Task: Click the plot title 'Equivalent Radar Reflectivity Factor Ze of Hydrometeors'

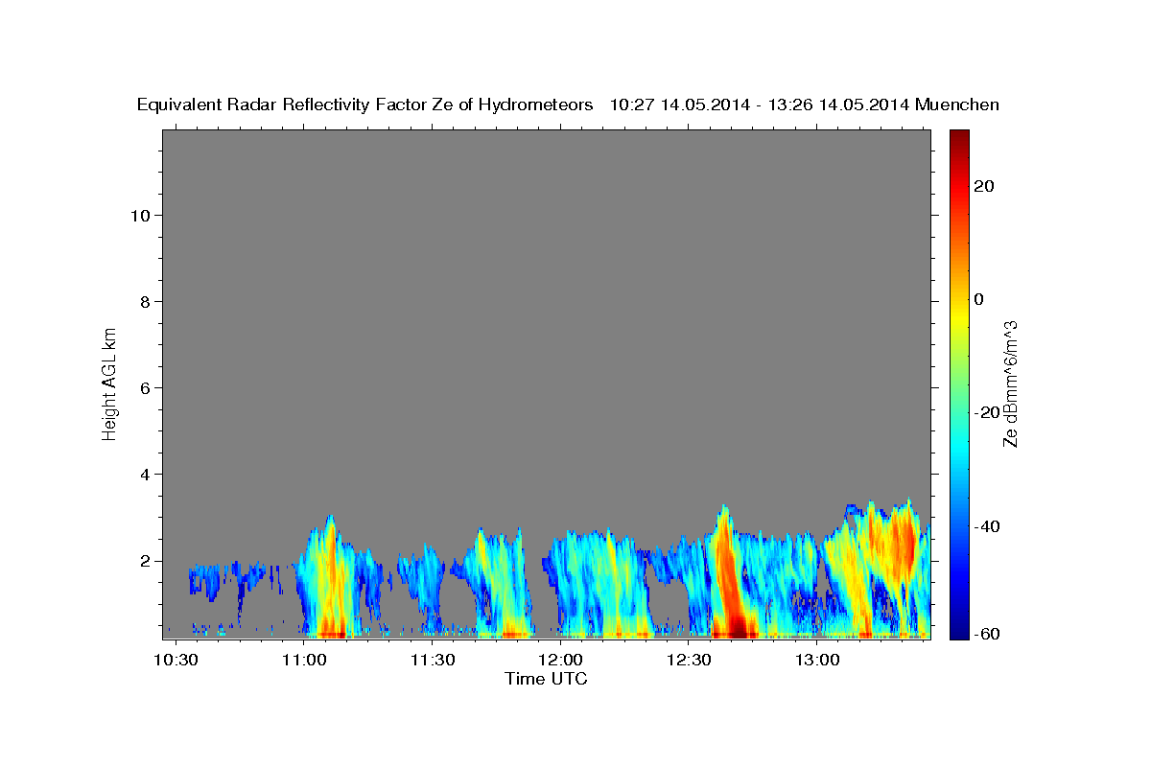Action: pyautogui.click(x=365, y=105)
